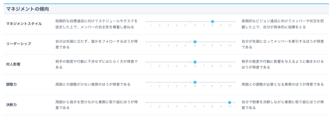Click the 決断力 slider handle at 10
Viewport: 331px width, 119px height.
[230, 102]
